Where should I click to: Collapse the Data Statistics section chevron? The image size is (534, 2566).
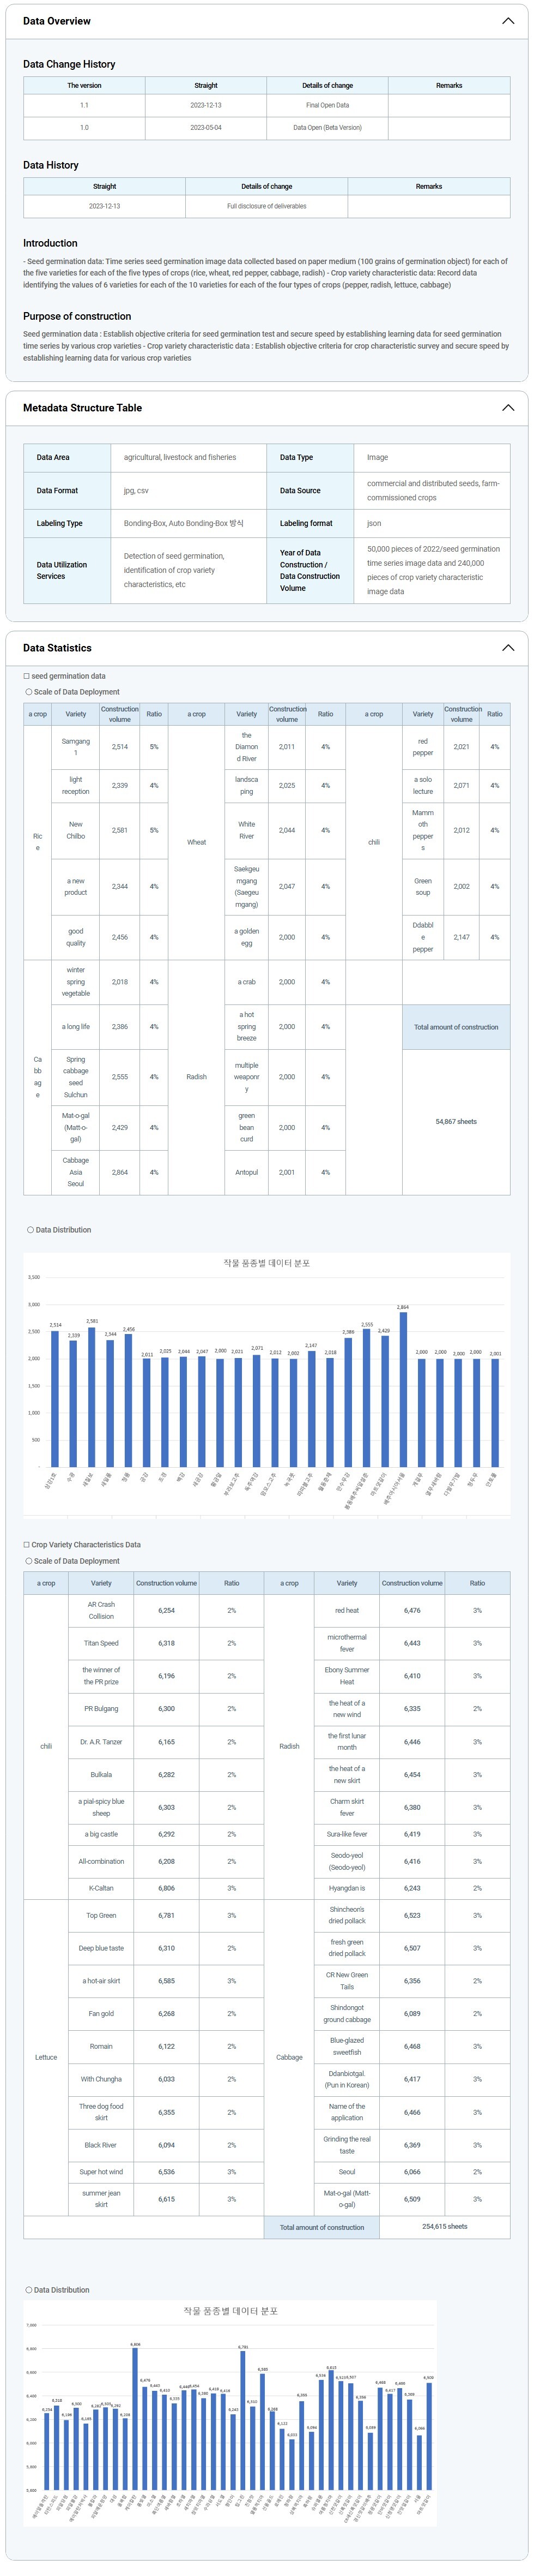point(507,648)
